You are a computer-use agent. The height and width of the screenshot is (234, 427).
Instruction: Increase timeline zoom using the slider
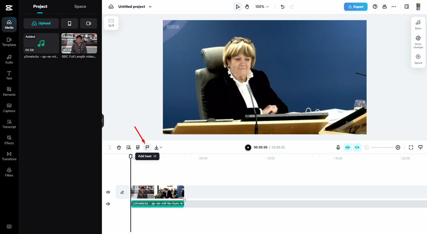pos(398,147)
